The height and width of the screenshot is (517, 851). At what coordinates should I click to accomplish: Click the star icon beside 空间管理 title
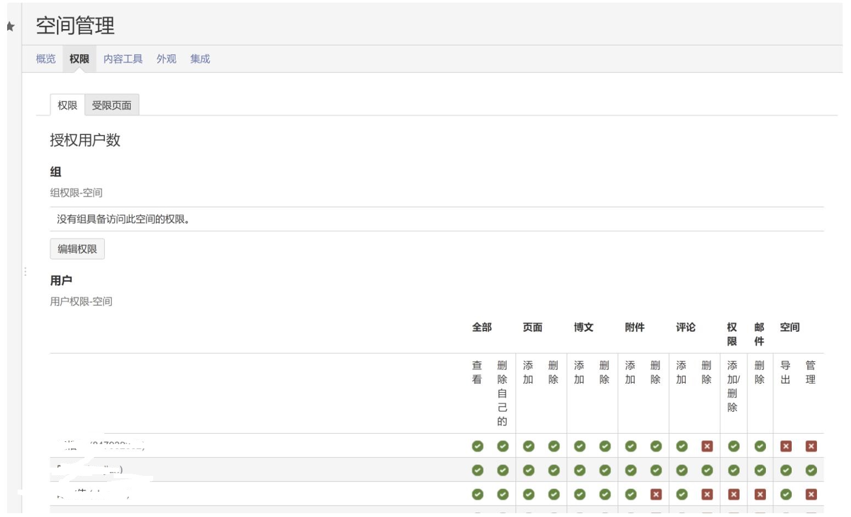tap(10, 26)
